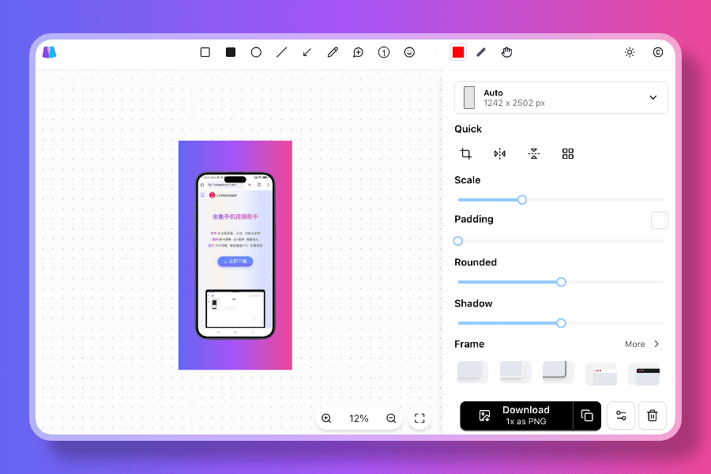The width and height of the screenshot is (711, 474).
Task: Select the rectangle outline shape tool
Action: (x=205, y=52)
